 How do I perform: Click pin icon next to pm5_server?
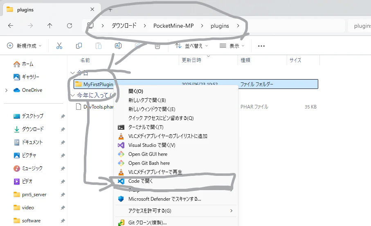click(63, 195)
